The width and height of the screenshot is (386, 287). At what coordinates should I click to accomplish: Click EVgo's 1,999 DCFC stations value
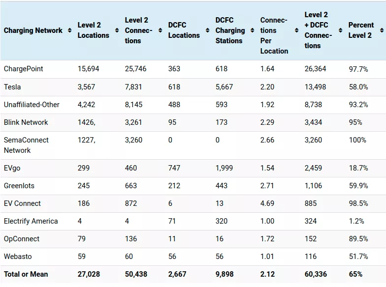[224, 168]
